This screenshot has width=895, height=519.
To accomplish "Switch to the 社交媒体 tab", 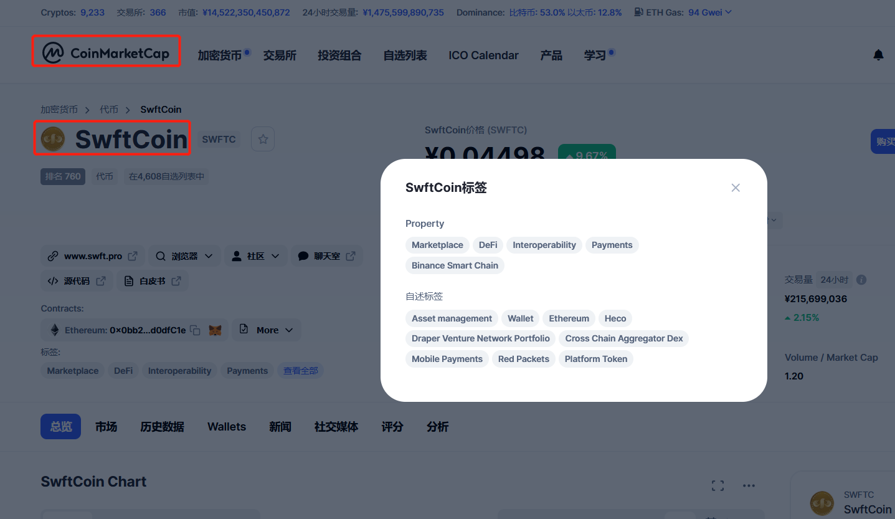I will pyautogui.click(x=336, y=427).
